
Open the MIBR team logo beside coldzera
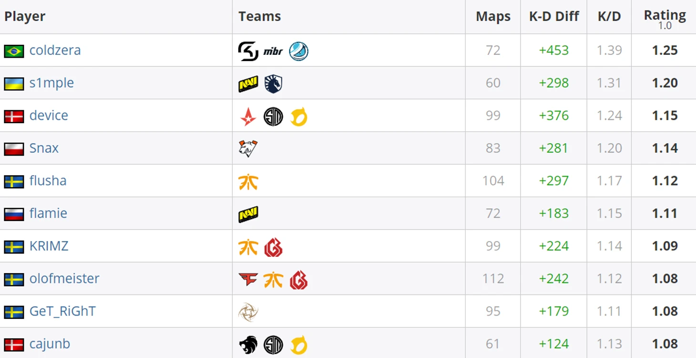click(x=273, y=52)
